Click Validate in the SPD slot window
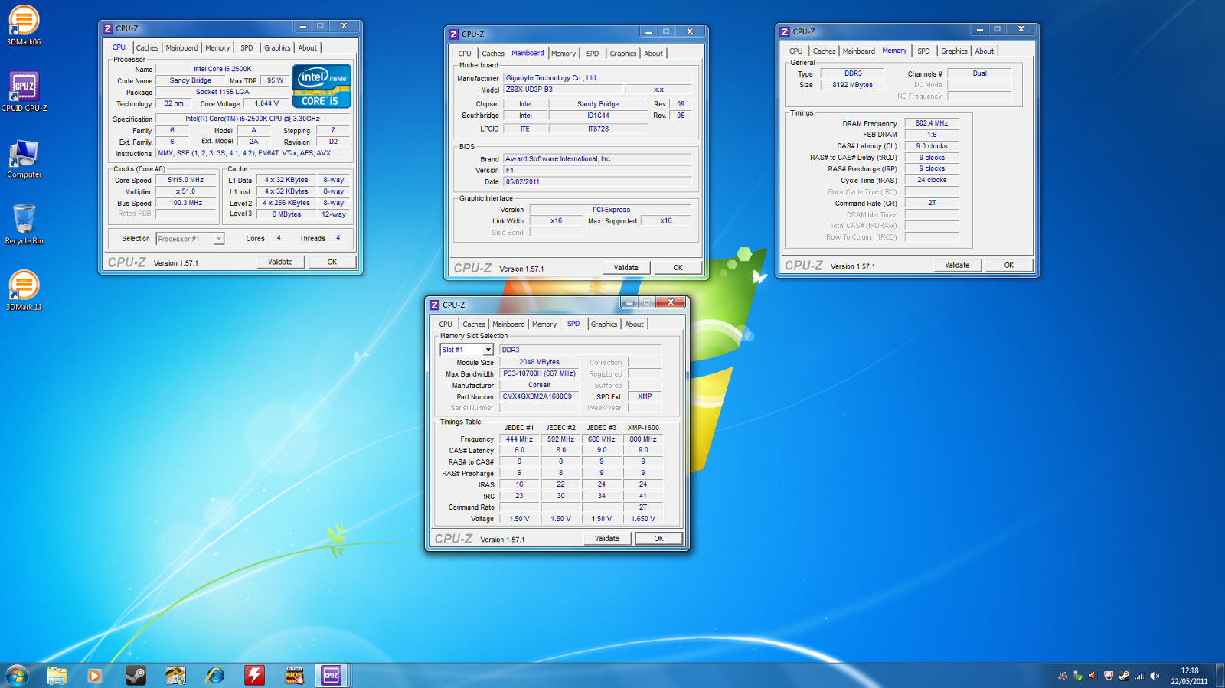 tap(607, 539)
